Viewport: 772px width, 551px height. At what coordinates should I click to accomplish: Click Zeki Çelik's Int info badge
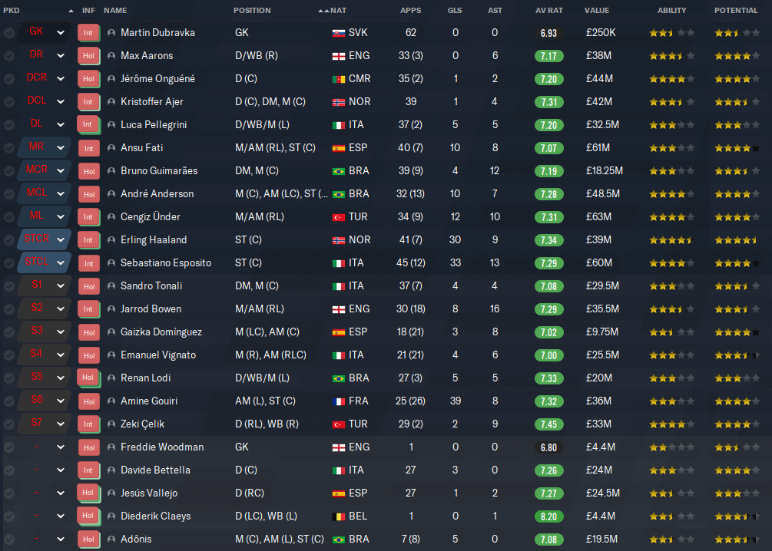88,424
